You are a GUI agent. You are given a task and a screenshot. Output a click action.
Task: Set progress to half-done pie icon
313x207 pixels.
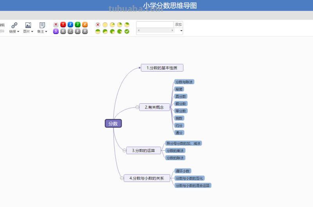[97, 31]
